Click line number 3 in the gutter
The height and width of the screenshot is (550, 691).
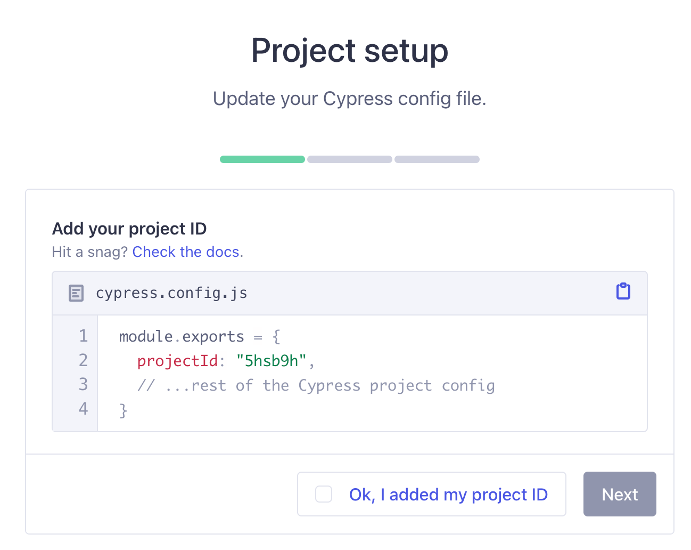point(83,384)
